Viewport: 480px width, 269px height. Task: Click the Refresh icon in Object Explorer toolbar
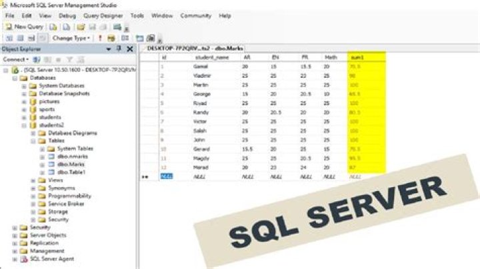(x=81, y=60)
